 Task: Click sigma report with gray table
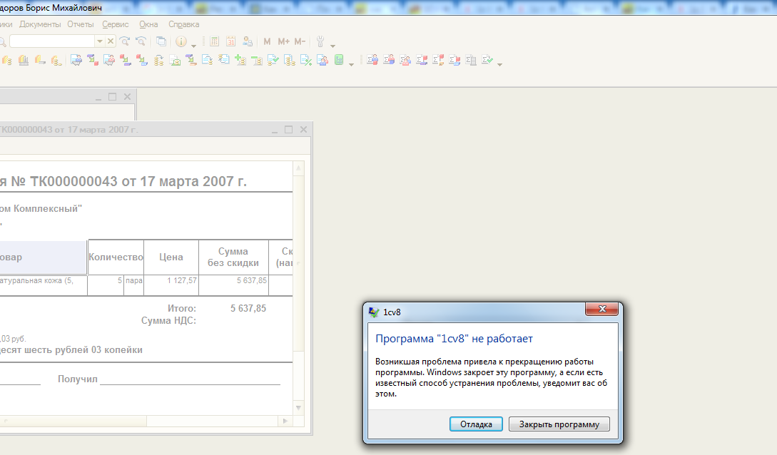(x=471, y=61)
